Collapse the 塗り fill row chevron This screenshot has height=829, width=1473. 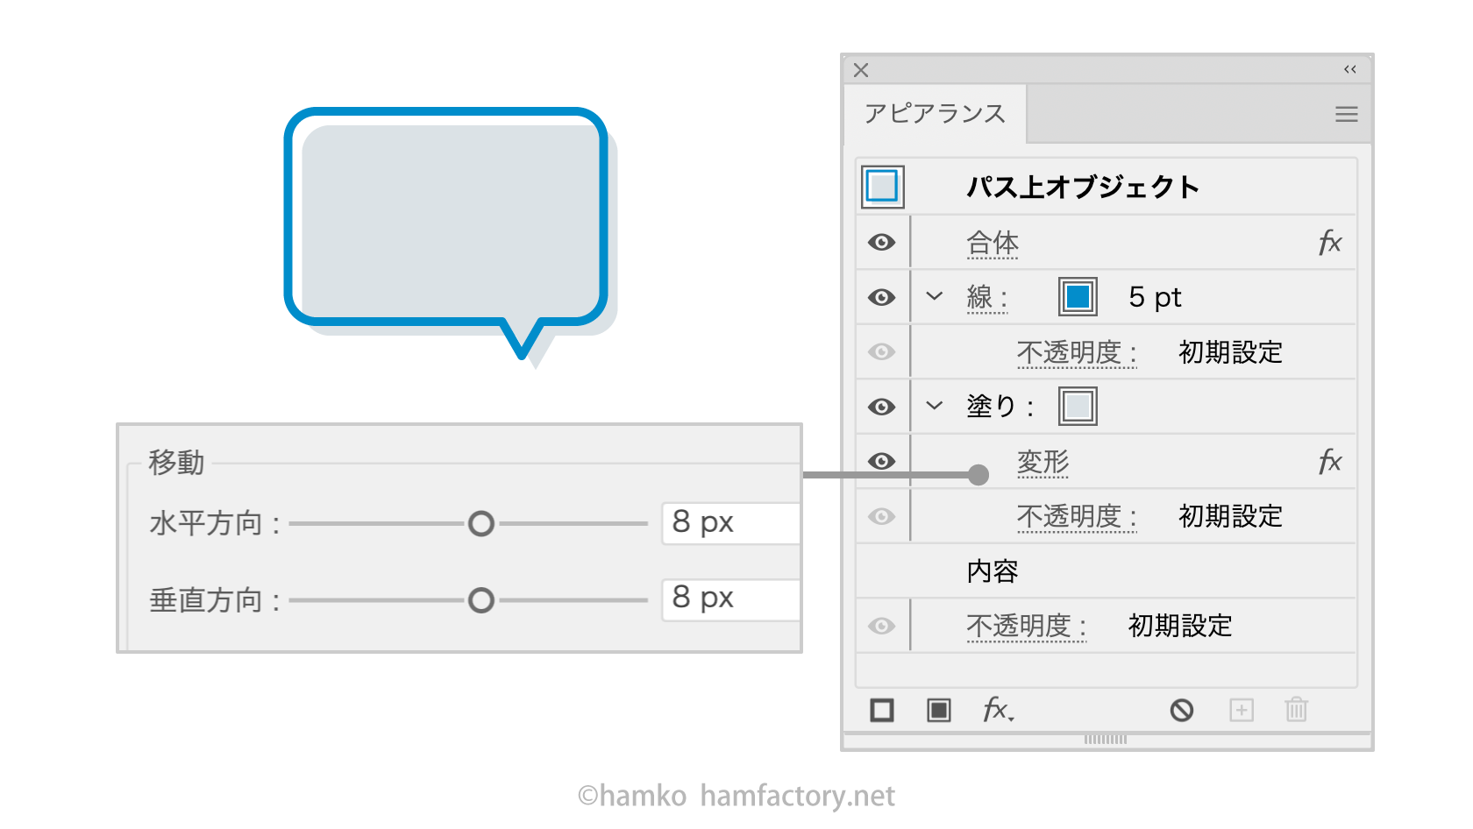tap(935, 406)
